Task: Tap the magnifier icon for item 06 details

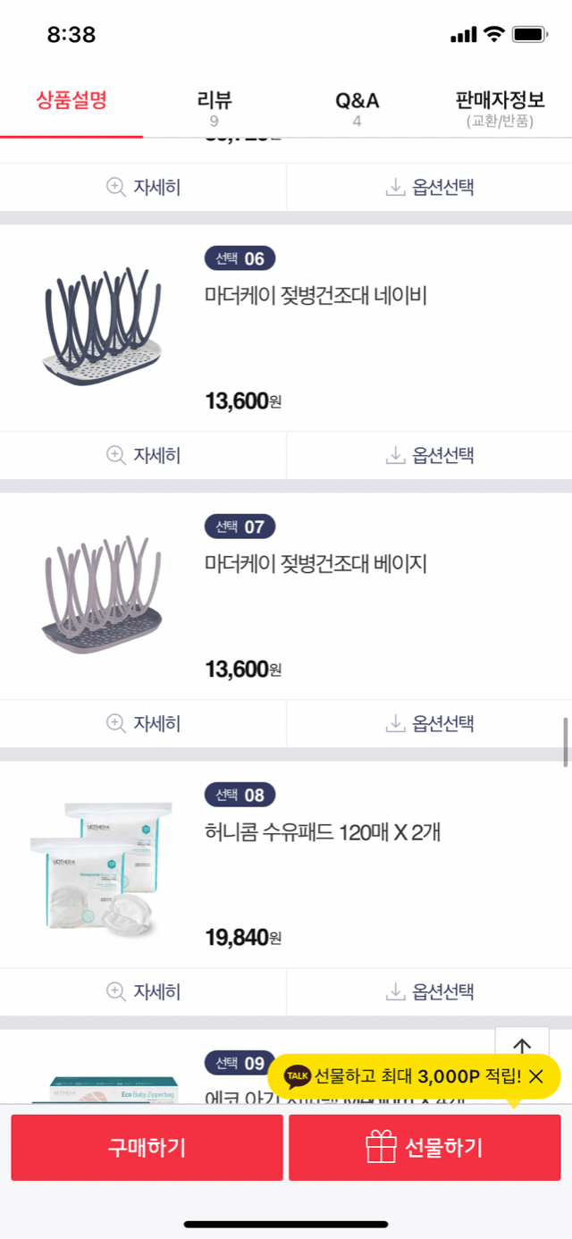Action: click(115, 455)
